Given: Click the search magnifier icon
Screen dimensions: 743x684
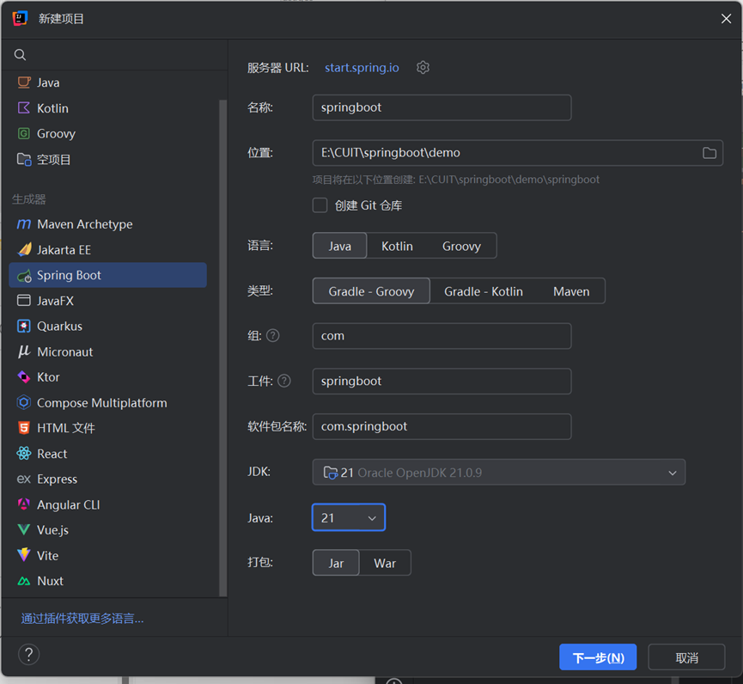Looking at the screenshot, I should (x=20, y=54).
